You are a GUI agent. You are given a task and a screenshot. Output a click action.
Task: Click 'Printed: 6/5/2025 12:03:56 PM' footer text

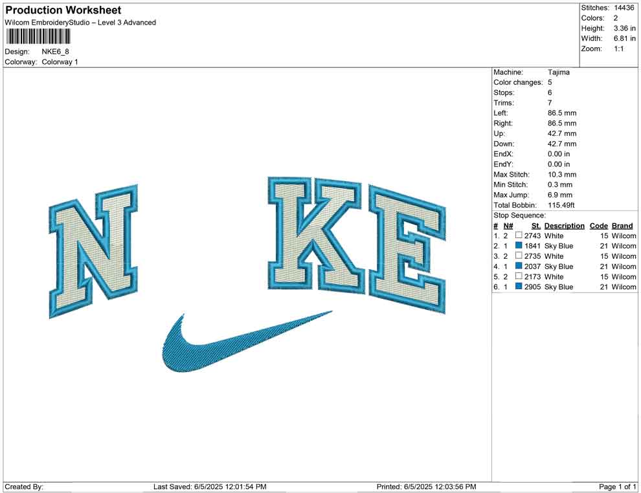[x=426, y=487]
